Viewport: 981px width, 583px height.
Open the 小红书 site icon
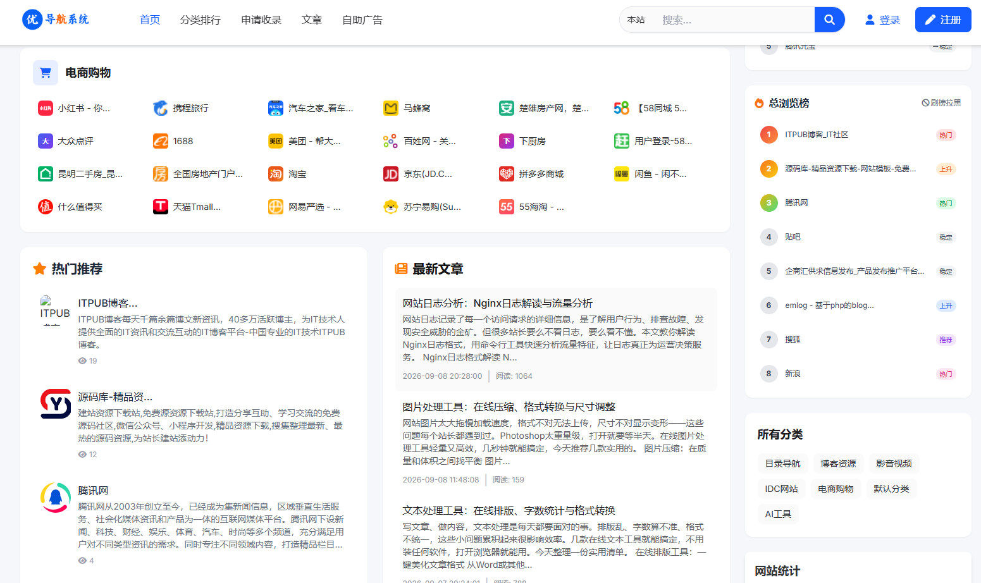tap(46, 108)
